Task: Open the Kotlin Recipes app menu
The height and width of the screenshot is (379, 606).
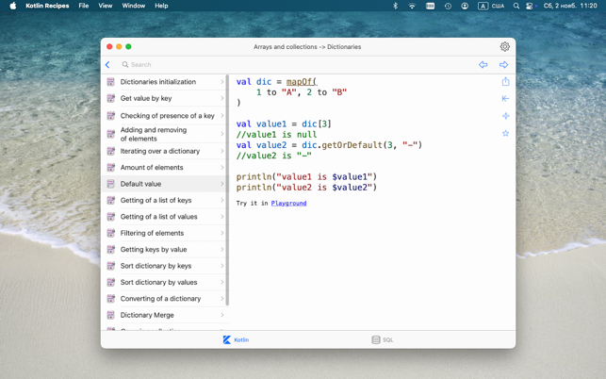Action: click(x=47, y=6)
